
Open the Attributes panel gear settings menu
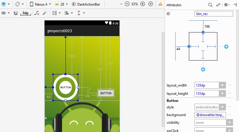point(227,5)
